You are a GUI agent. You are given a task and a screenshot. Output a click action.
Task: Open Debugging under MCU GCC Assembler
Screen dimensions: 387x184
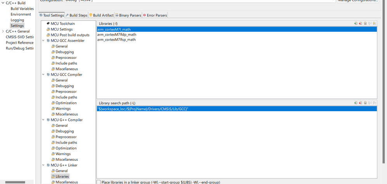coord(62,52)
